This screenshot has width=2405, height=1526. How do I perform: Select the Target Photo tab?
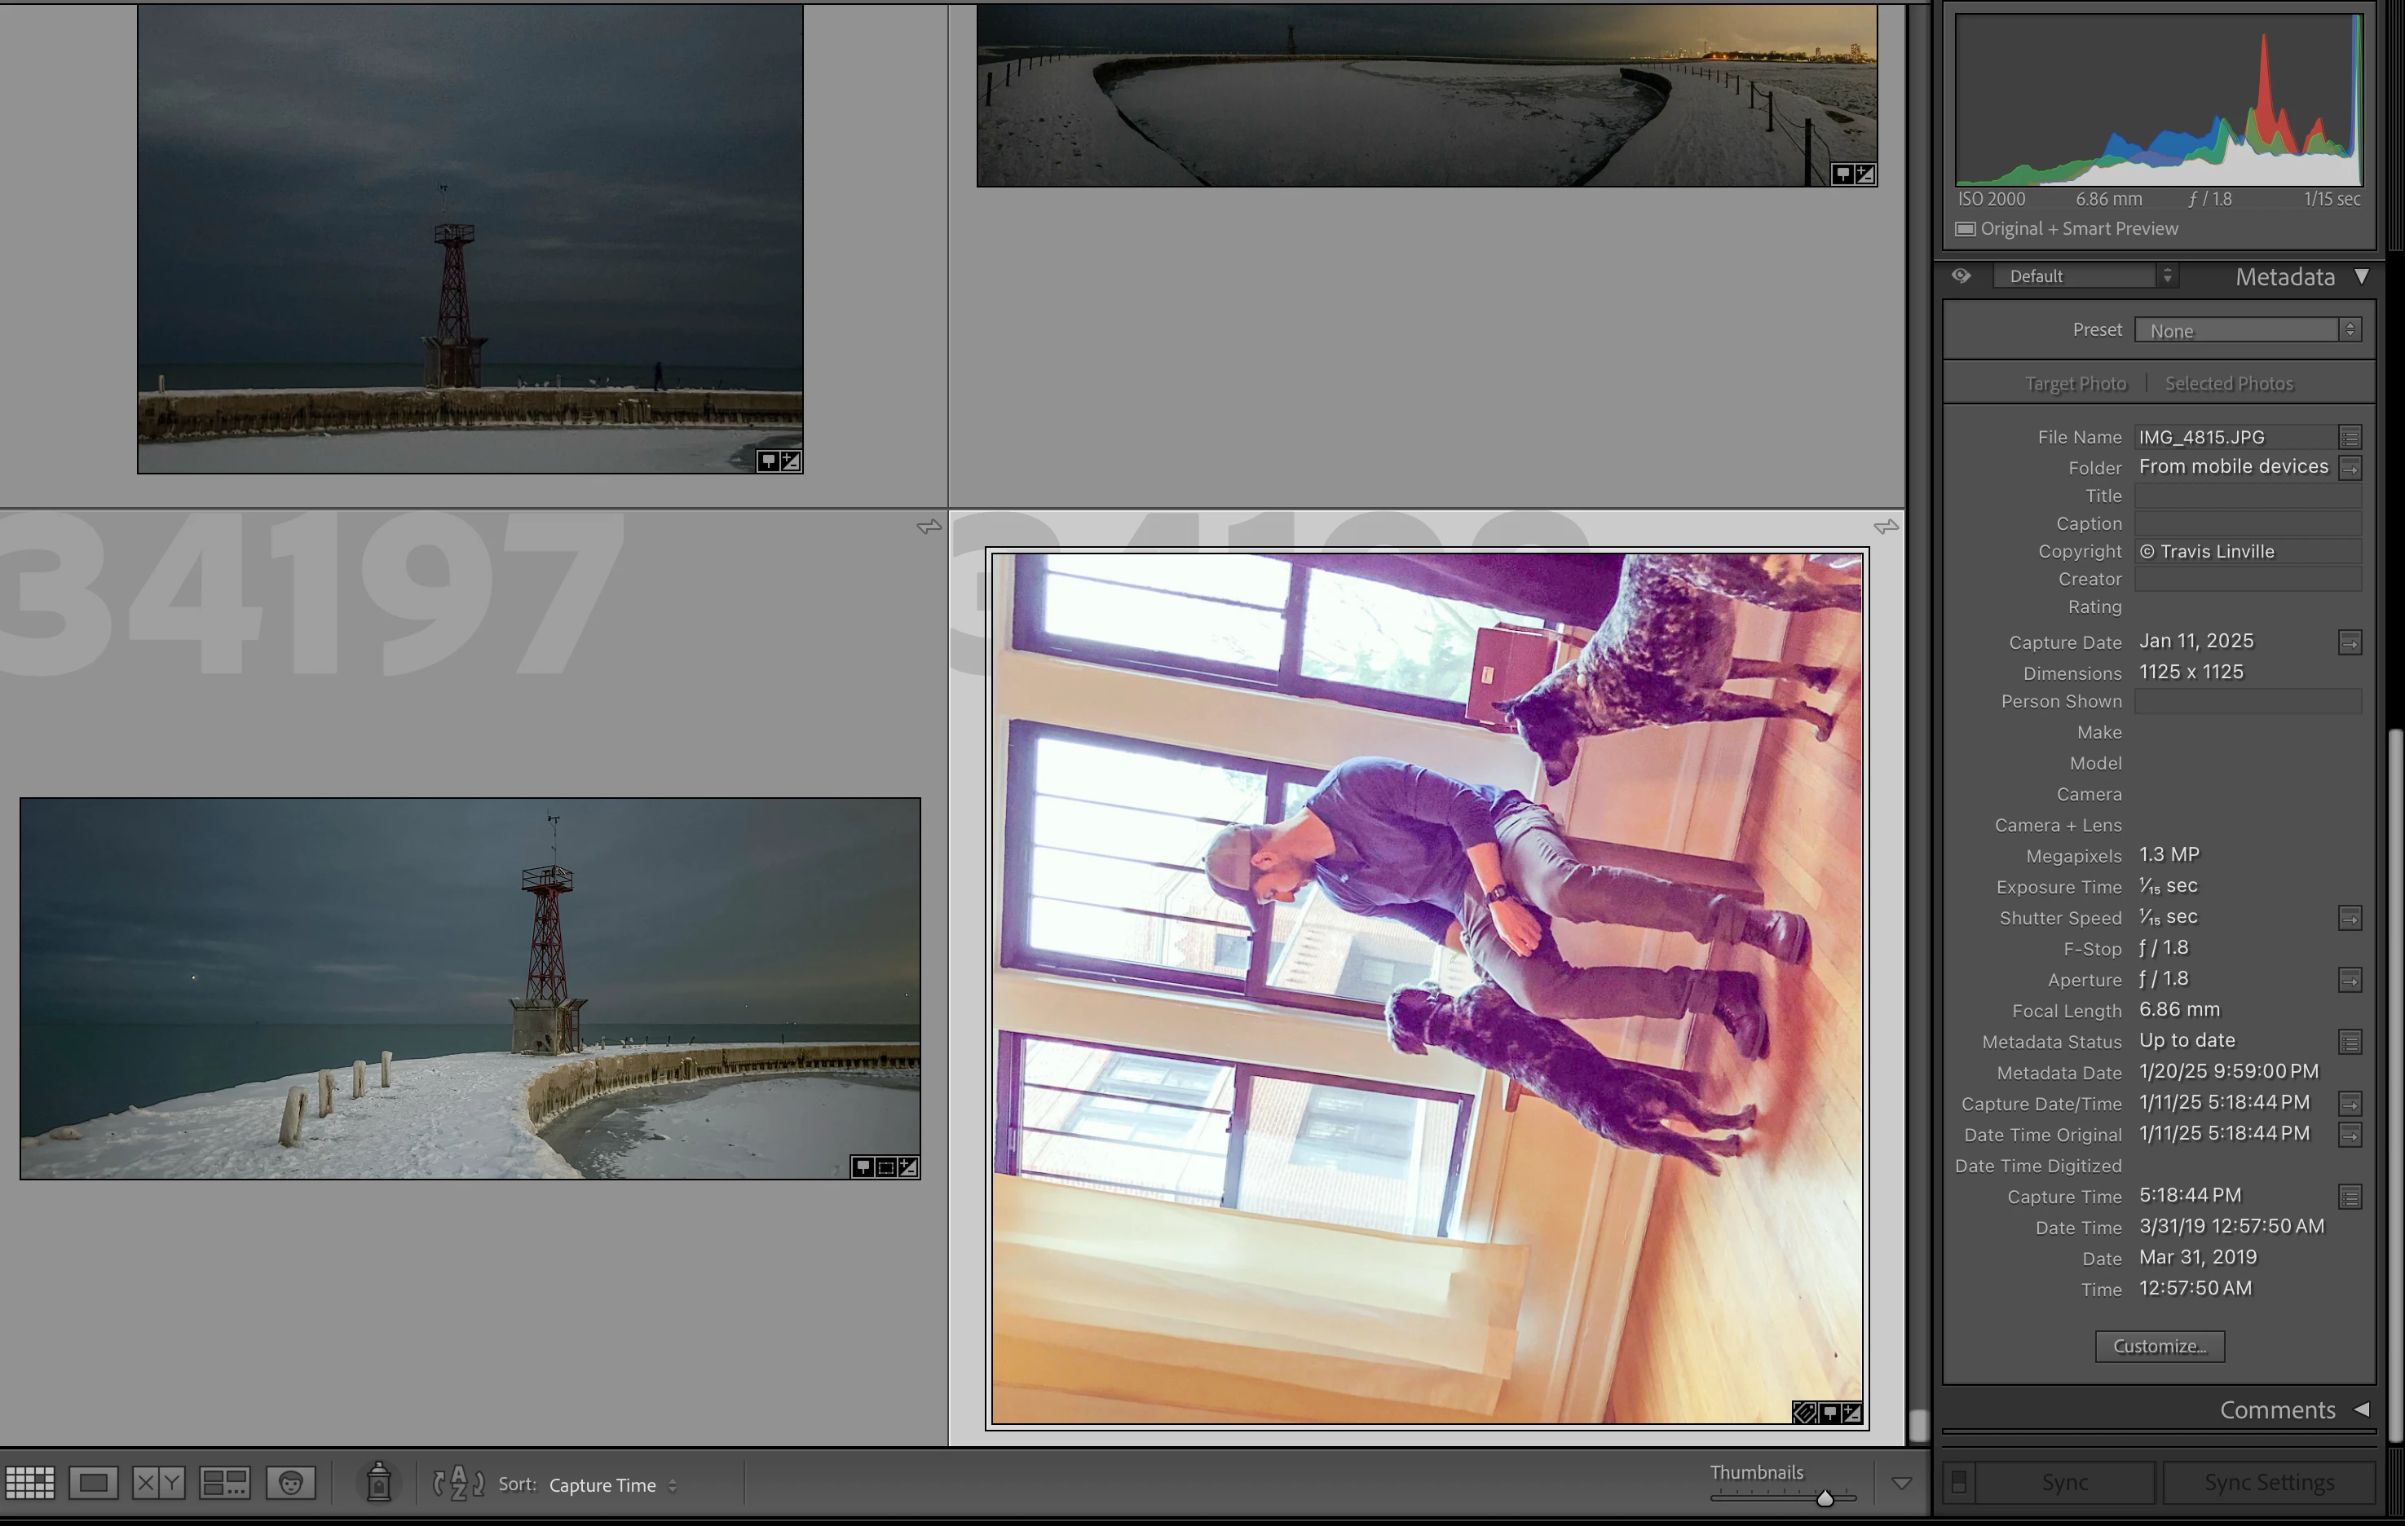pyautogui.click(x=2074, y=383)
